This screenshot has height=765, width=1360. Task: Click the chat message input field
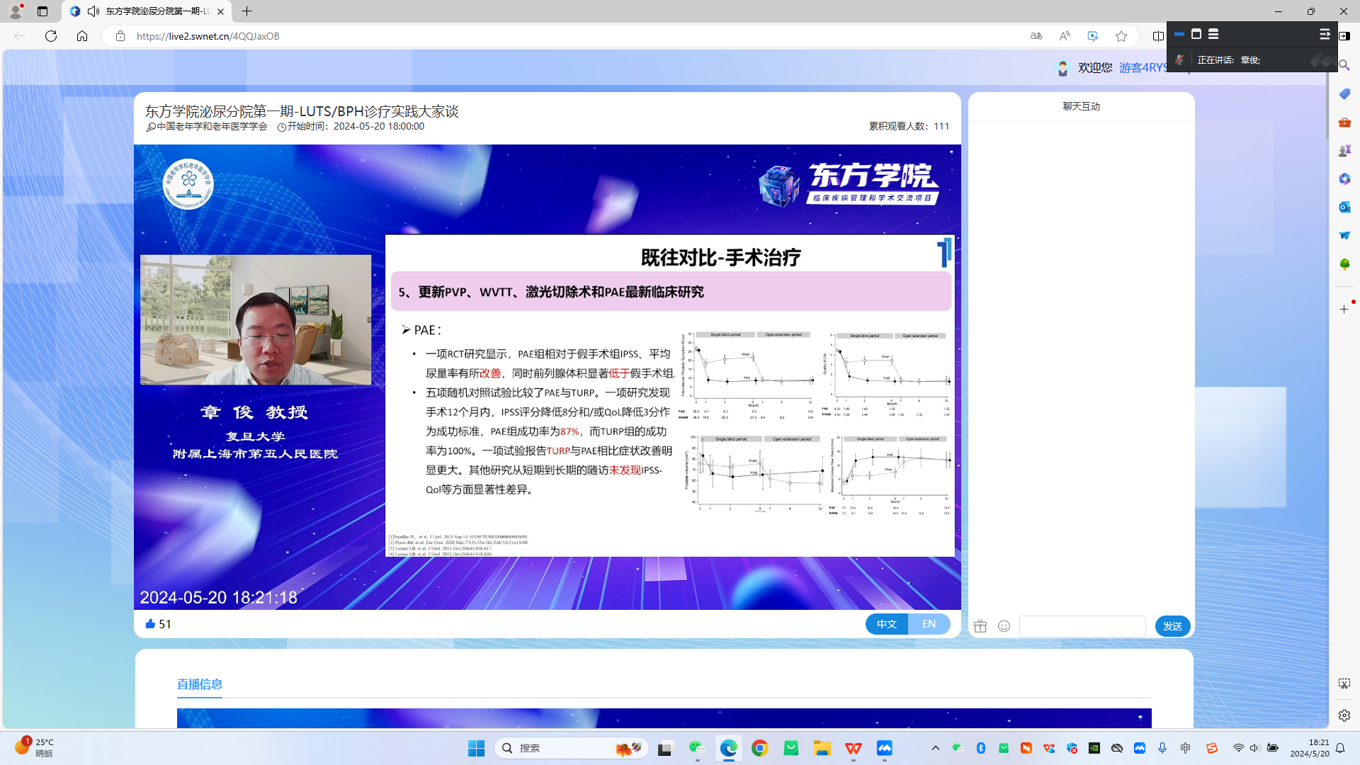click(1082, 626)
